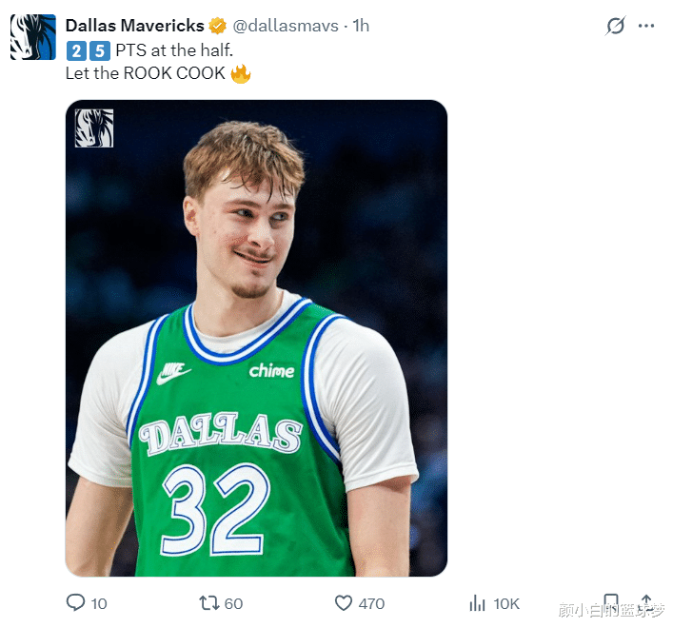Open the three-dot more options menu
The height and width of the screenshot is (628, 673).
[x=647, y=27]
